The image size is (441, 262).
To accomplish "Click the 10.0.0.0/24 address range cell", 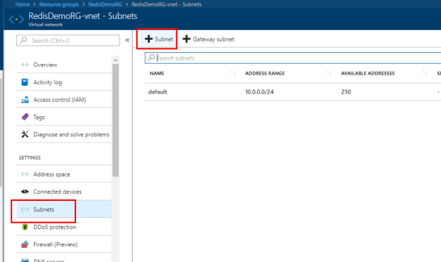I will [259, 92].
